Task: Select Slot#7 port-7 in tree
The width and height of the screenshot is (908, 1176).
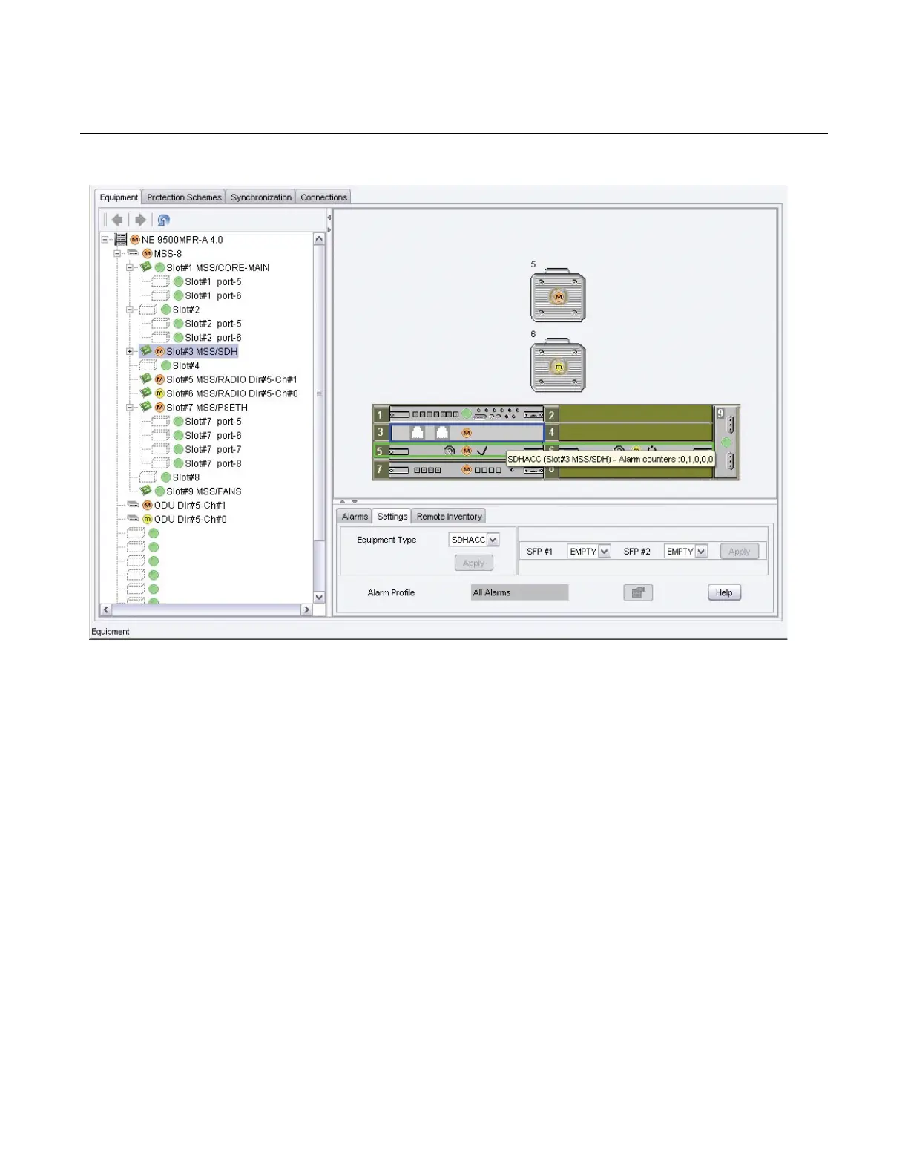Action: click(213, 450)
